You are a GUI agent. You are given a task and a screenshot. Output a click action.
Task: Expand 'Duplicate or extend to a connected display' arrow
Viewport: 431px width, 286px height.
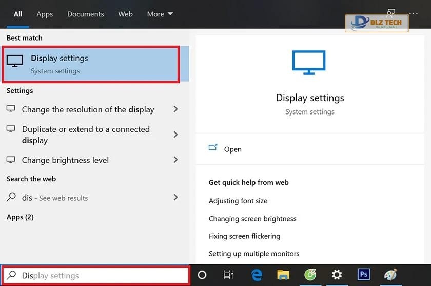point(175,135)
